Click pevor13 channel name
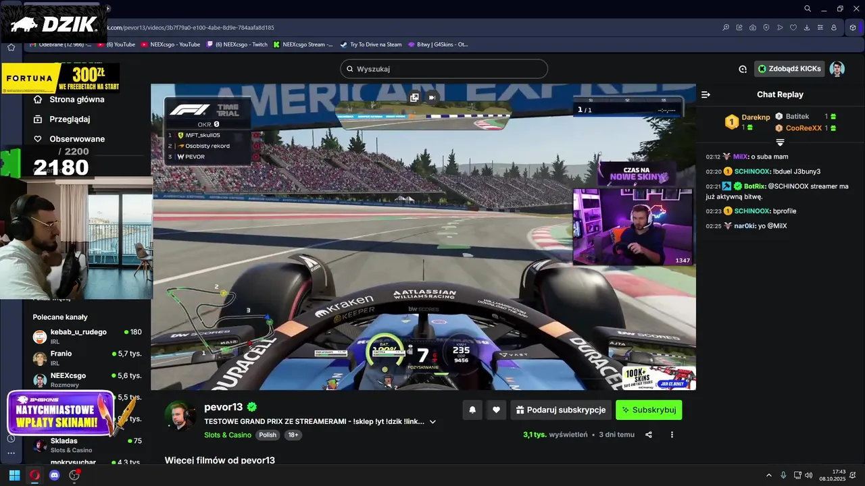This screenshot has height=486, width=865. pos(223,407)
